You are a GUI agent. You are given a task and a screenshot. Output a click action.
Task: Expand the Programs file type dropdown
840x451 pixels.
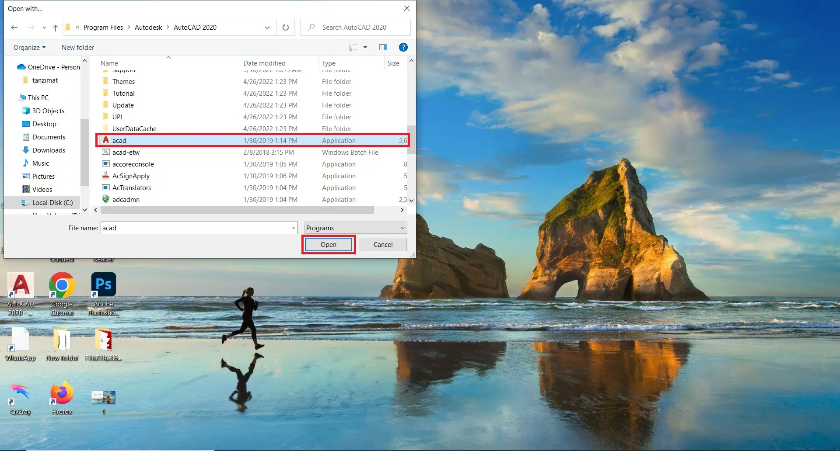(x=402, y=228)
